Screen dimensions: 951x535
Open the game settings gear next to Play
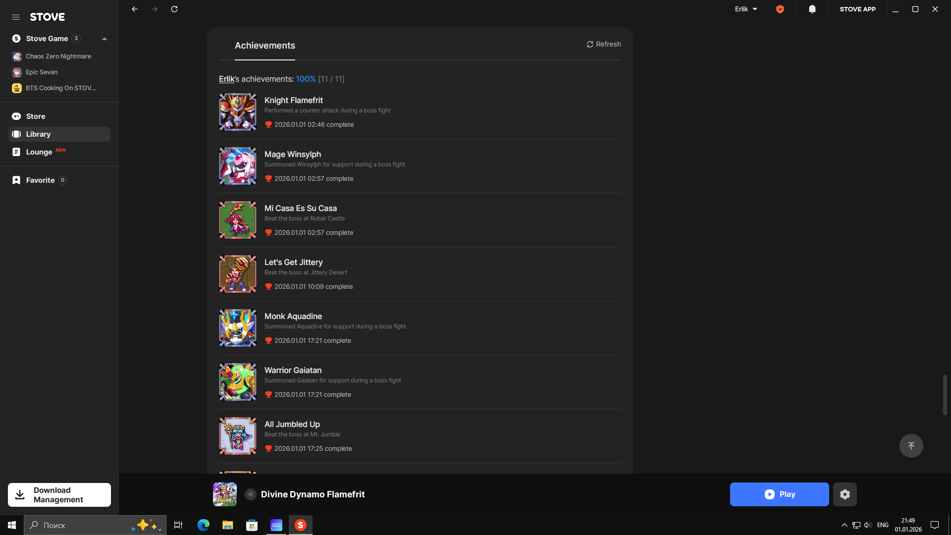pyautogui.click(x=845, y=494)
